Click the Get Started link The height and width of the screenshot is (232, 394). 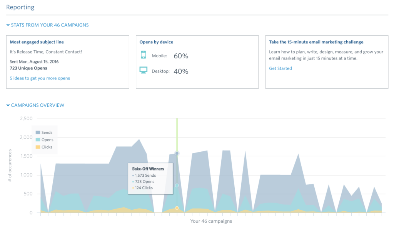280,68
